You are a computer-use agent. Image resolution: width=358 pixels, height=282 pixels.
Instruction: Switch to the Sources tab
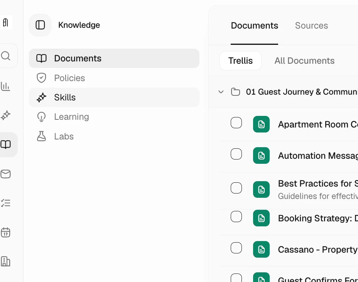(x=311, y=25)
